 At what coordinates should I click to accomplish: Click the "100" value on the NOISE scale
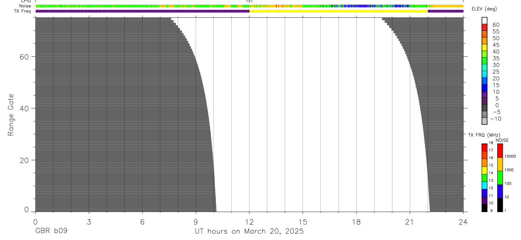508,183
